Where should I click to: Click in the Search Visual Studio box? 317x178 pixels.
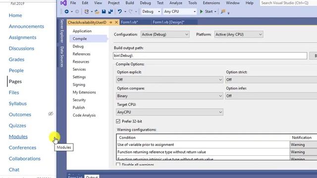coord(288,3)
